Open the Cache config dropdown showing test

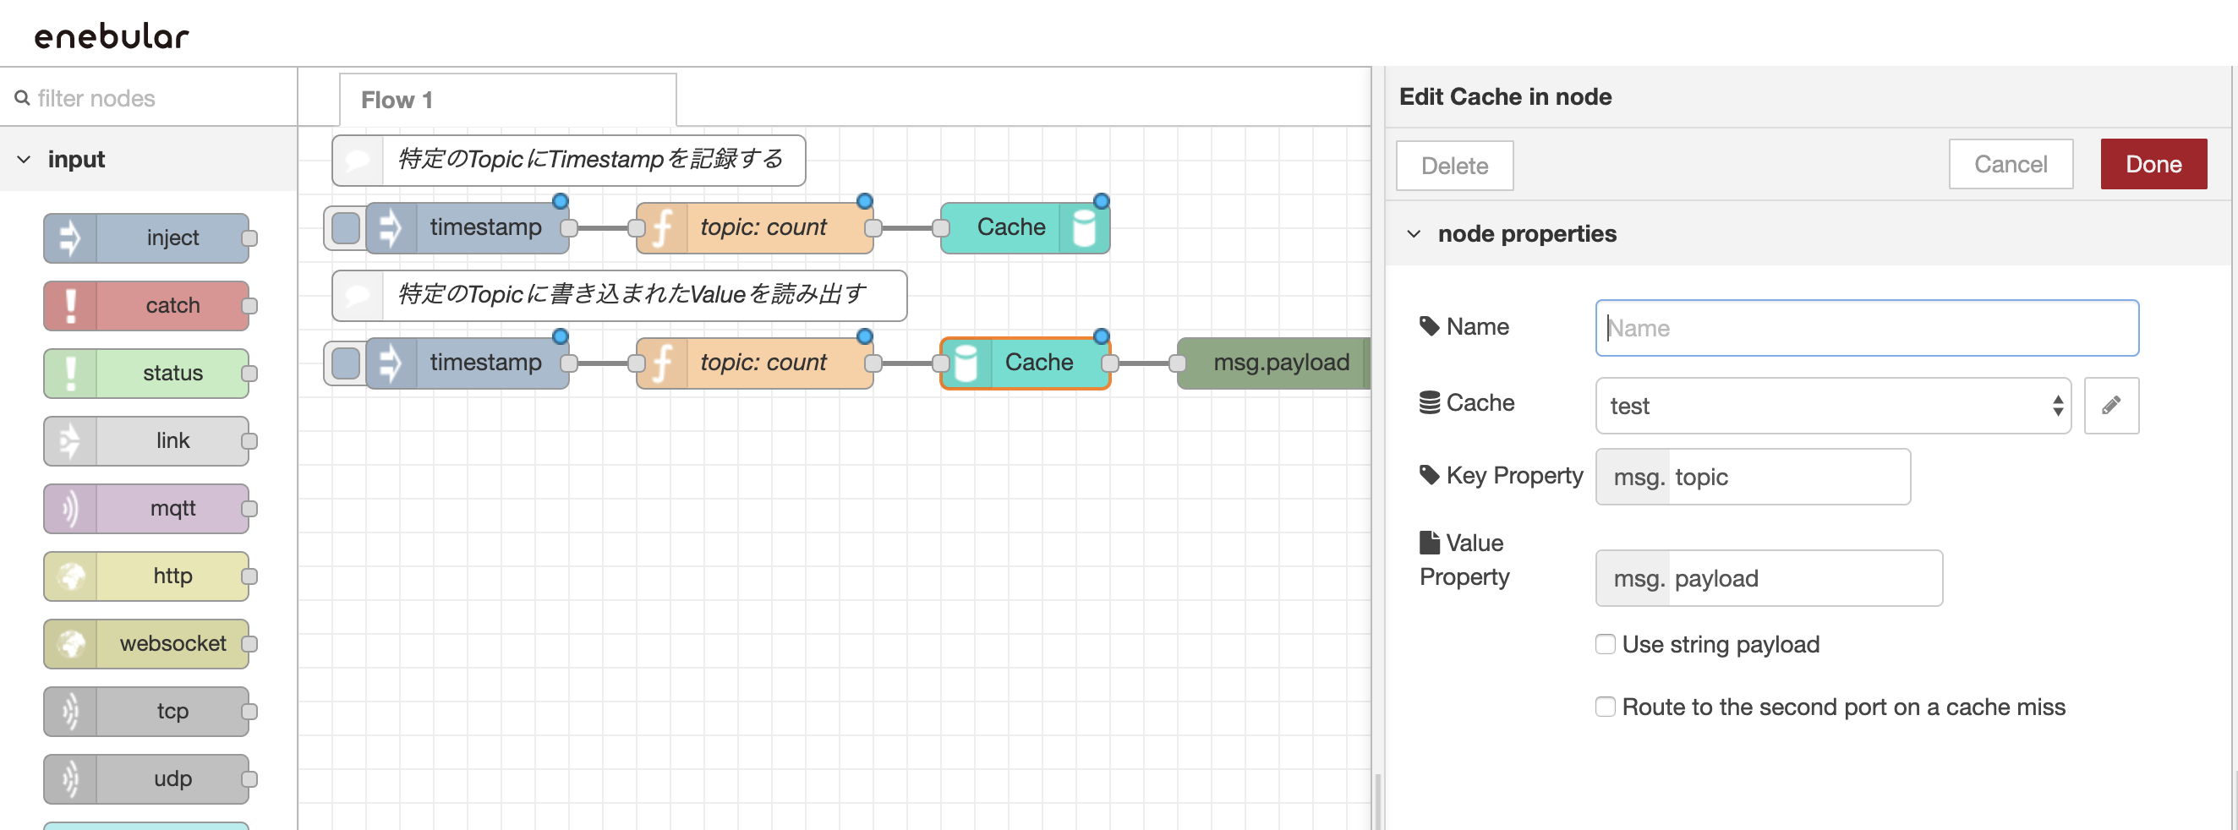tap(1832, 406)
